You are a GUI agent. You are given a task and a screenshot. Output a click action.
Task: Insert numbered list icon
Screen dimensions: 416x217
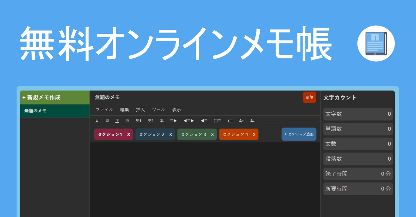click(x=230, y=121)
